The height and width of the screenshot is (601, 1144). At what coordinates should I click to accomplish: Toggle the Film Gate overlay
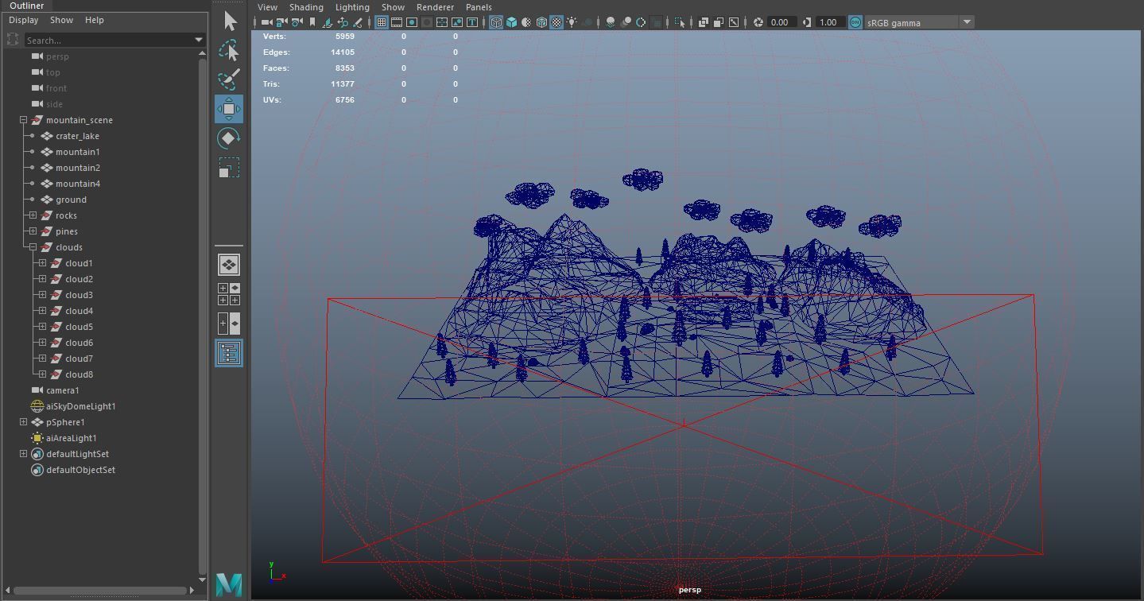point(397,22)
